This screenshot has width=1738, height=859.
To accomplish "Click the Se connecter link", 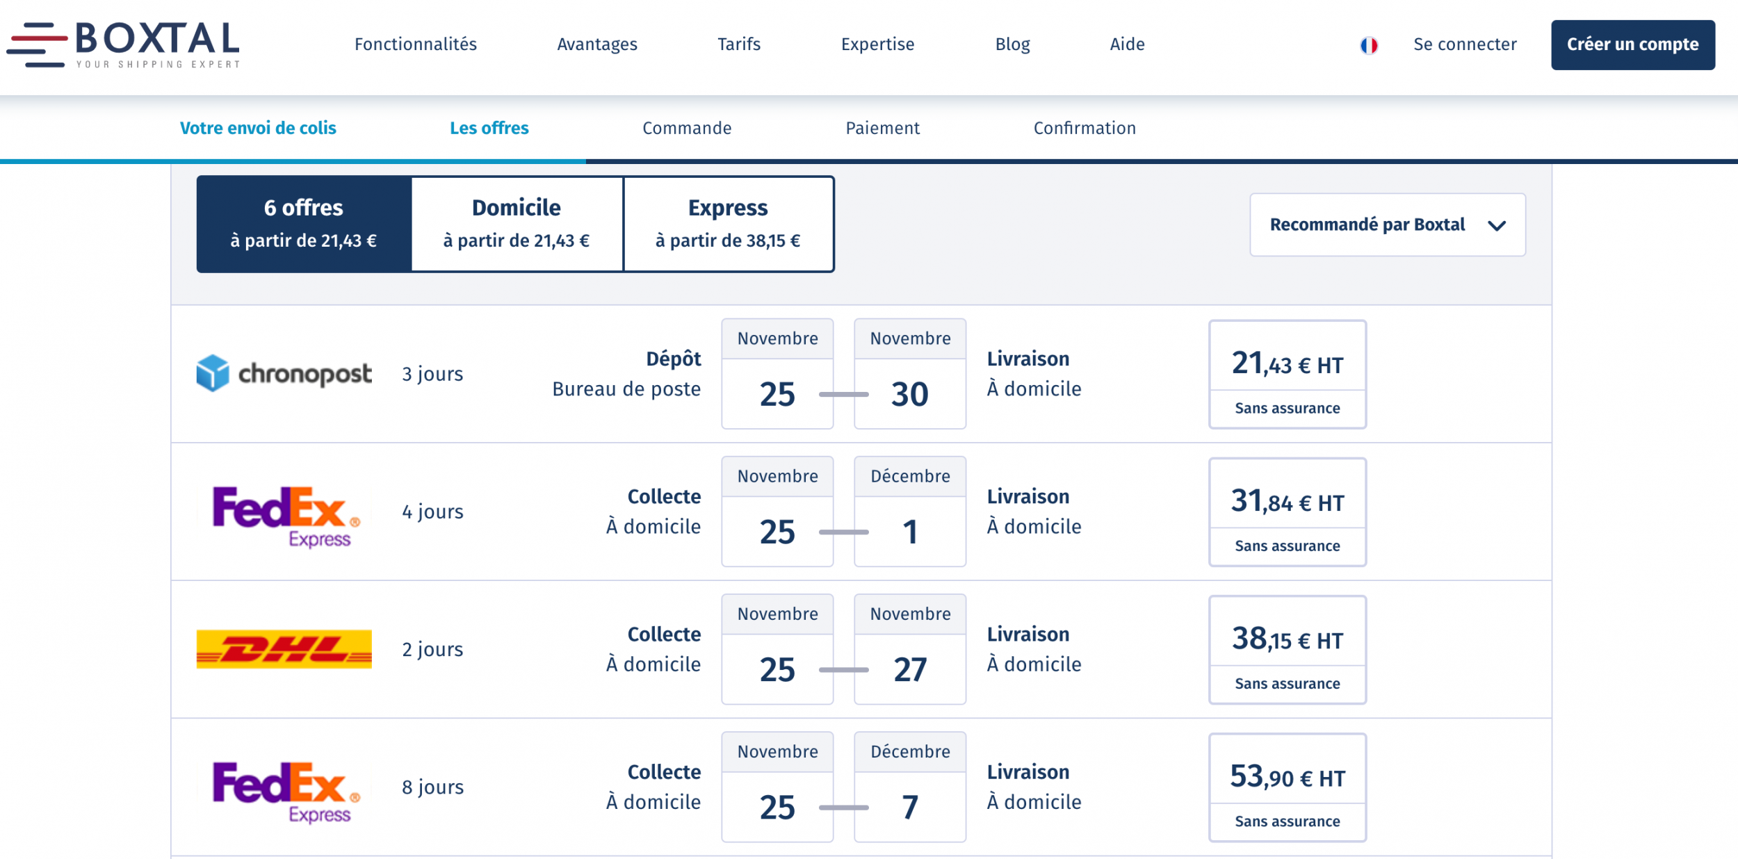I will point(1465,44).
